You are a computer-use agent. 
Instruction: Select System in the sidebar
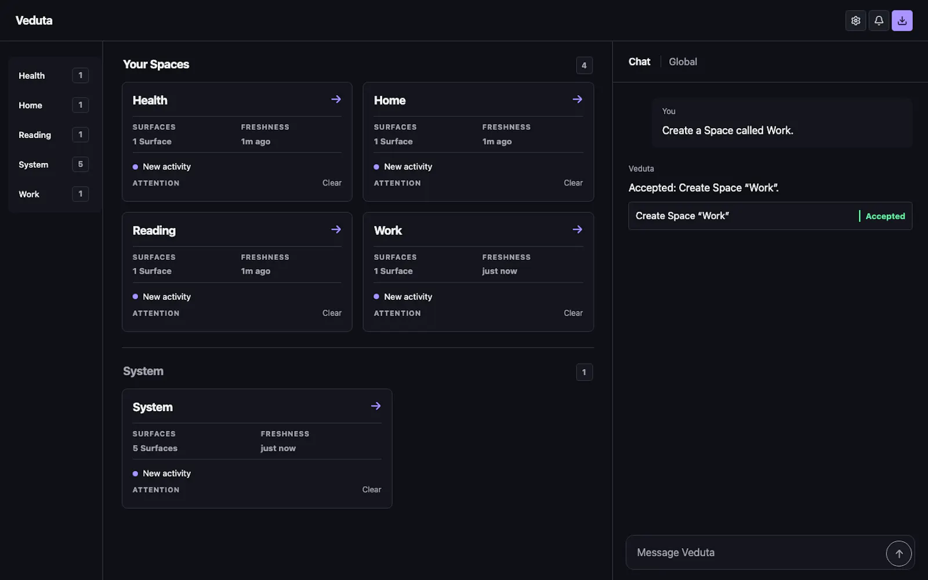[x=53, y=164]
